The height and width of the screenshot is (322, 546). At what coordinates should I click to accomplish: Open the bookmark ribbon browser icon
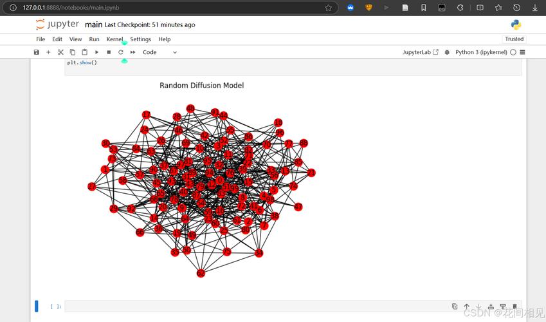coord(423,7)
